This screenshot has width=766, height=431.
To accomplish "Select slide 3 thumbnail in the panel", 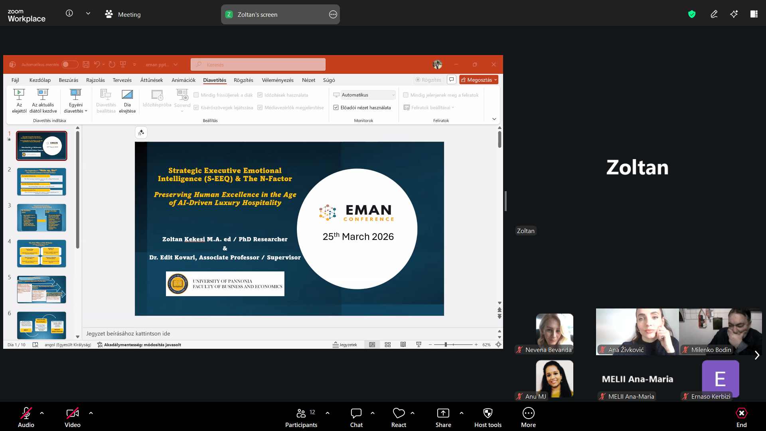I will point(41,218).
